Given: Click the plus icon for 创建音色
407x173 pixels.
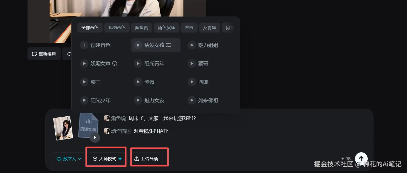Looking at the screenshot, I should click(x=84, y=45).
